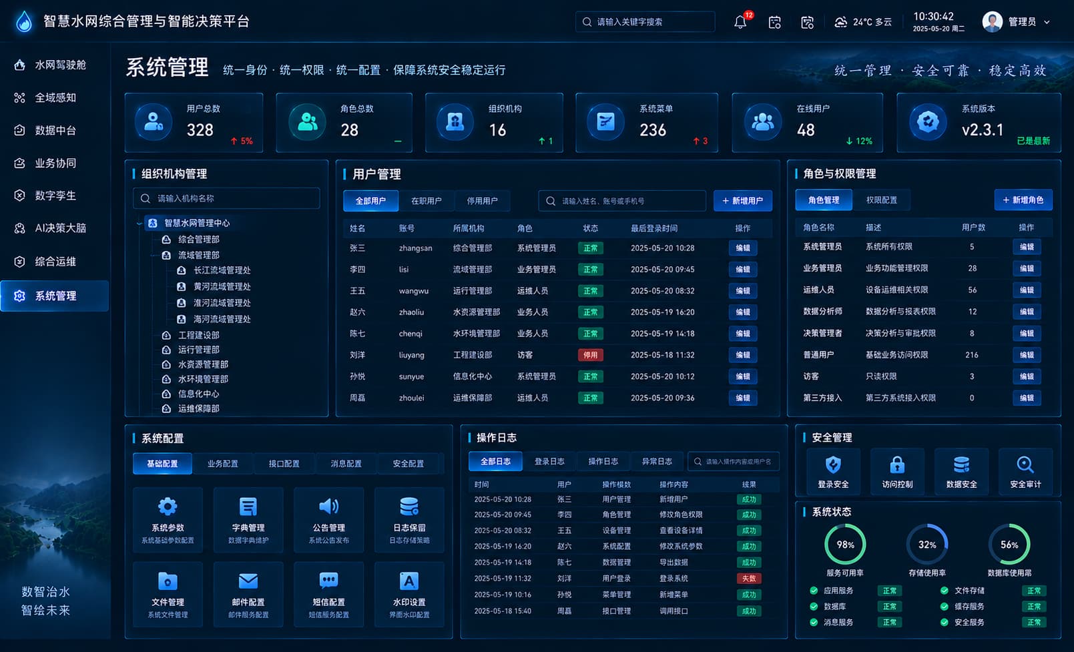The width and height of the screenshot is (1074, 652).
Task: Open 系统参数 configuration gear icon
Action: [x=168, y=507]
